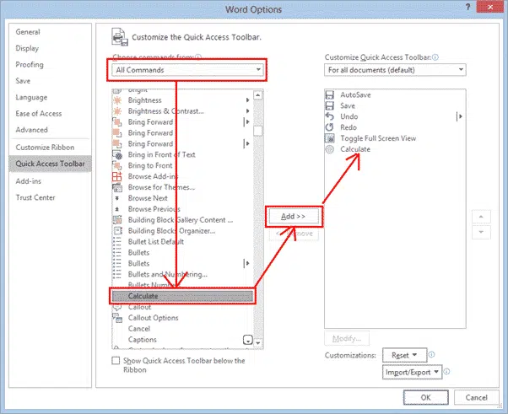Screen dimensions: 508x414
Task: Click the Modify... button
Action: click(346, 339)
